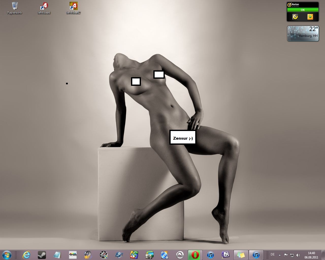Launch TrackMania from the taskbar

(x=104, y=255)
